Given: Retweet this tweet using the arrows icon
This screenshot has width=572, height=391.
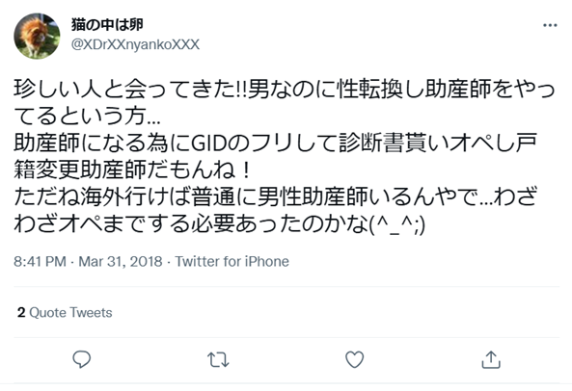Looking at the screenshot, I should [218, 359].
